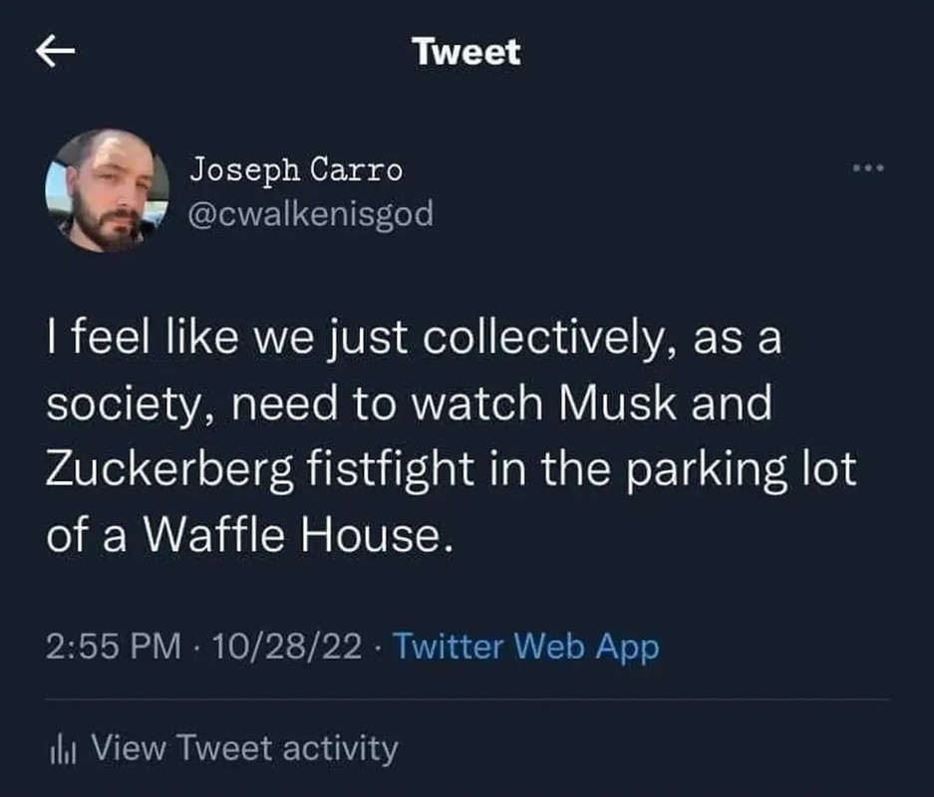
Task: Click the round profile picture avatar
Action: coord(108,190)
